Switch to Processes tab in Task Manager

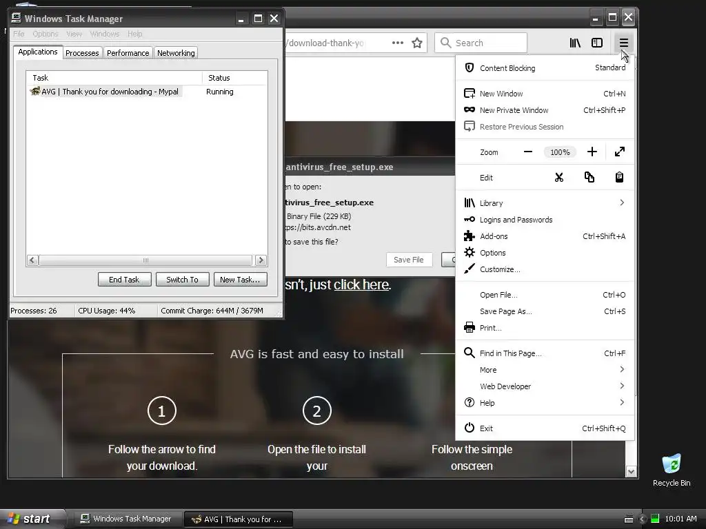click(82, 53)
